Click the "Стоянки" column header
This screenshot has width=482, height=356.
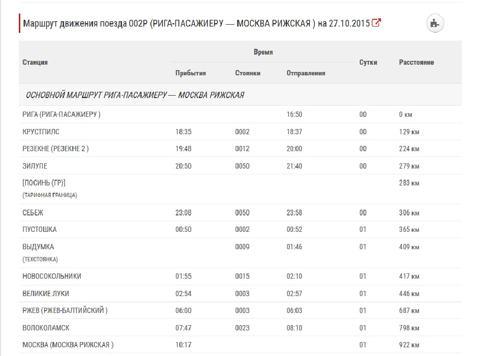coord(248,73)
